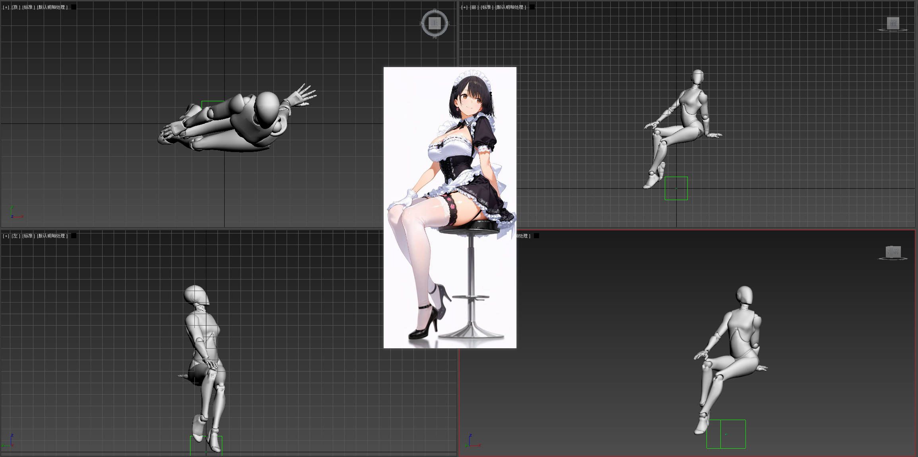
Task: Click 东 on the ViewCube compass
Action: (448, 23)
